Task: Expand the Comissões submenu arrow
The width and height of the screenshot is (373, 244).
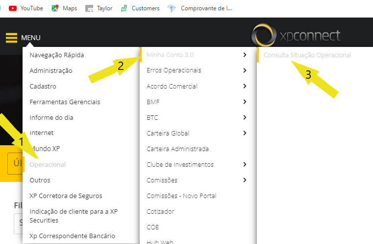Action: (245, 180)
